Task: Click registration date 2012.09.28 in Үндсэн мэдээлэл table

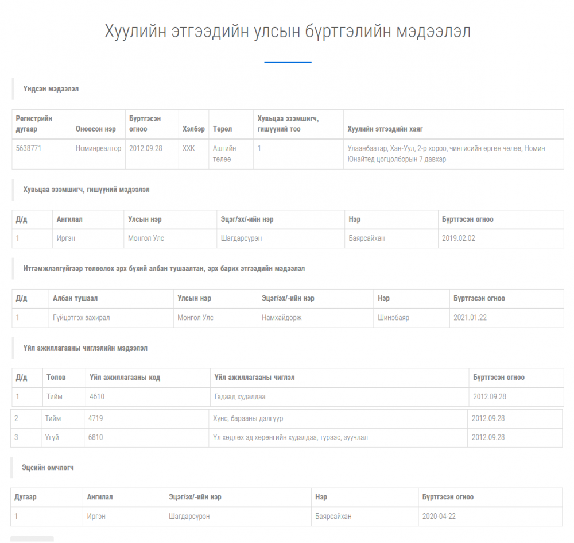Action: coord(145,148)
